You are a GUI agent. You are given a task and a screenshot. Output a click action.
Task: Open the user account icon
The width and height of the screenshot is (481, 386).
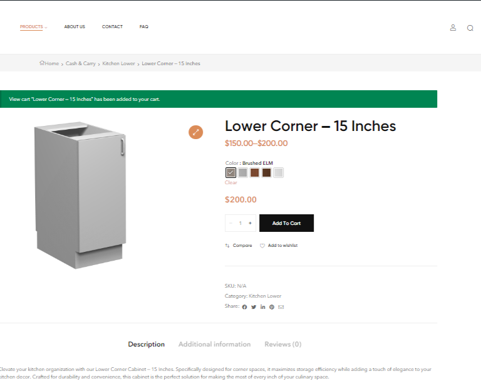[453, 28]
